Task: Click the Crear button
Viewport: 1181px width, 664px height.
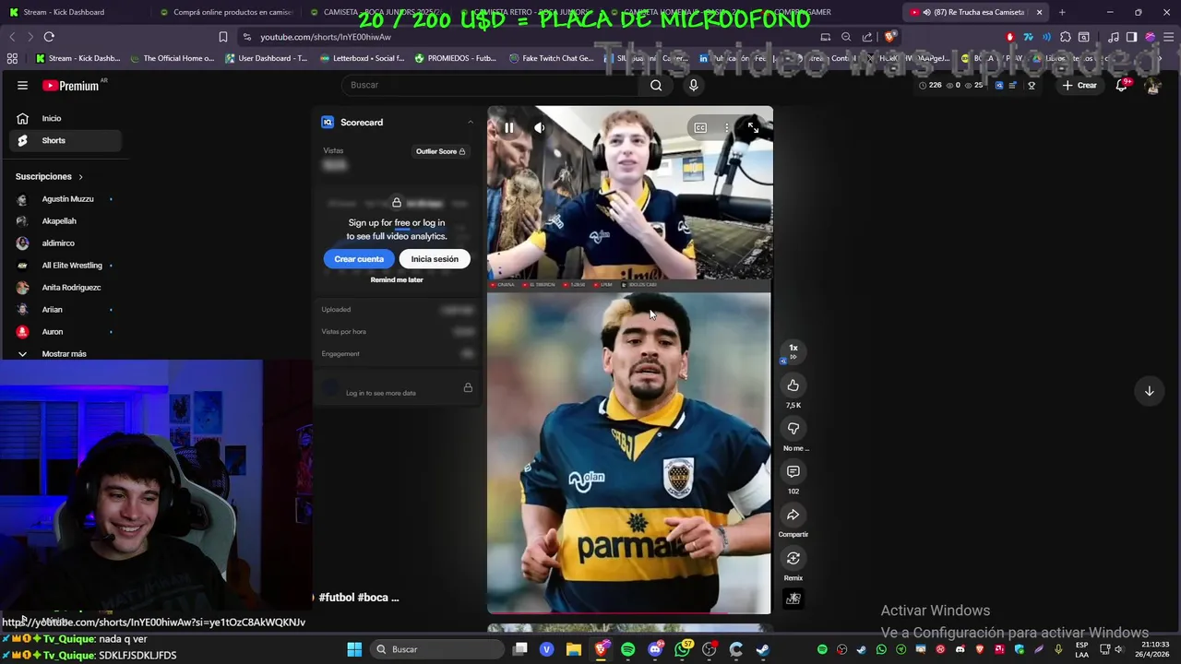Action: point(1080,85)
